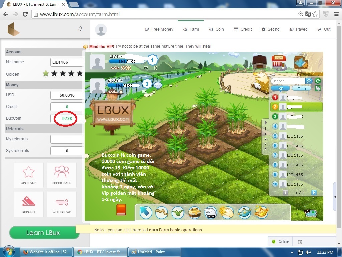
Task: Click the exit icon next to Online
Action: tap(300, 242)
